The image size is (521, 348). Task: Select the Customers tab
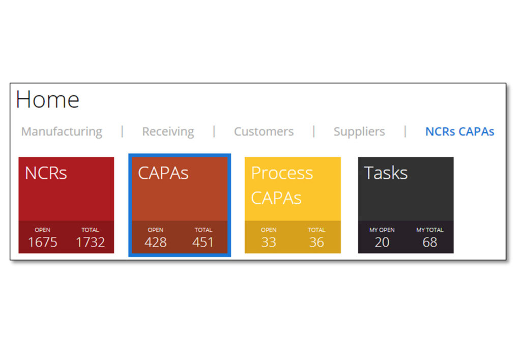tap(264, 131)
